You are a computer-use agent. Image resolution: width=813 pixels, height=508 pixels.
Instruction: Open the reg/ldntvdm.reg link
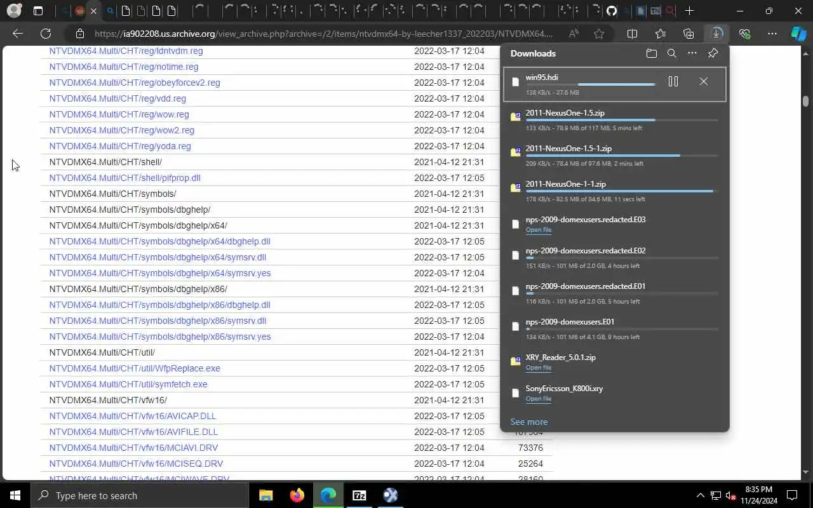click(x=126, y=51)
